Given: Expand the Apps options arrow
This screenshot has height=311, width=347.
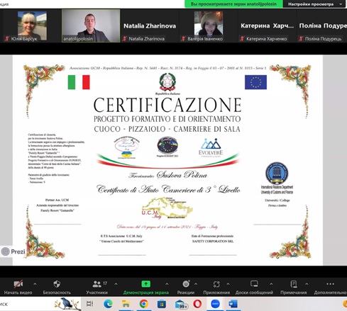Looking at the screenshot, I should [x=228, y=284].
